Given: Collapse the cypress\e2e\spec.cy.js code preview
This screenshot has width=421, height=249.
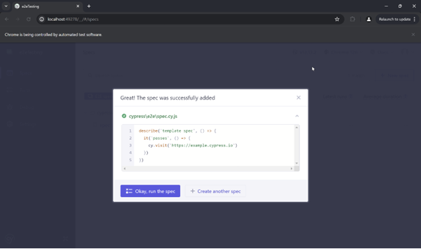Looking at the screenshot, I should (x=297, y=116).
